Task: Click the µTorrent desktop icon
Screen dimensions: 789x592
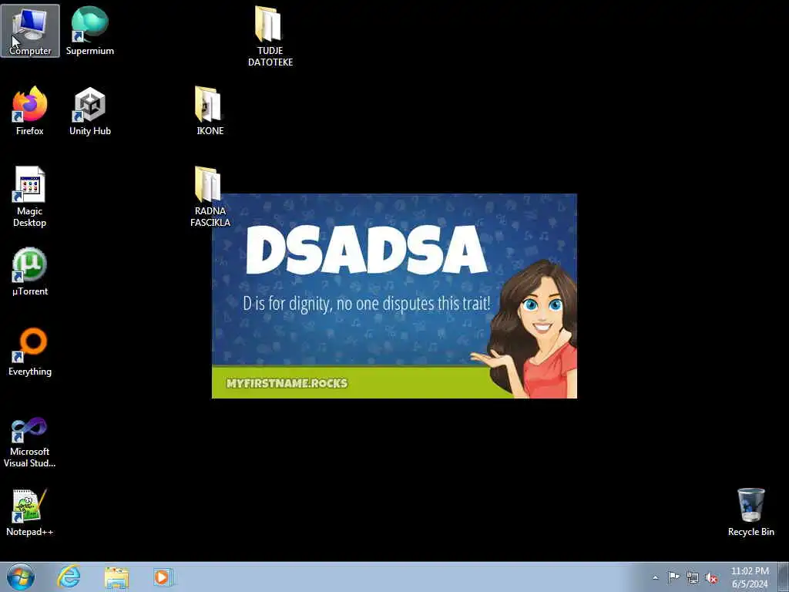Action: [x=30, y=272]
